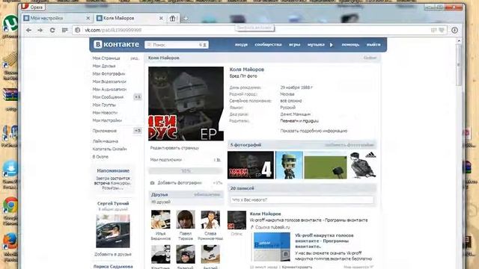Open Мои Сообщения in sidebar

point(108,97)
